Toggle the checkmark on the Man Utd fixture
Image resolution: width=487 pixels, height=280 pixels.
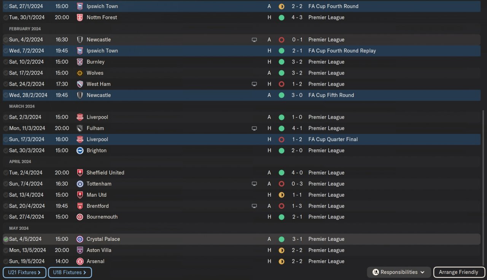coord(6,195)
